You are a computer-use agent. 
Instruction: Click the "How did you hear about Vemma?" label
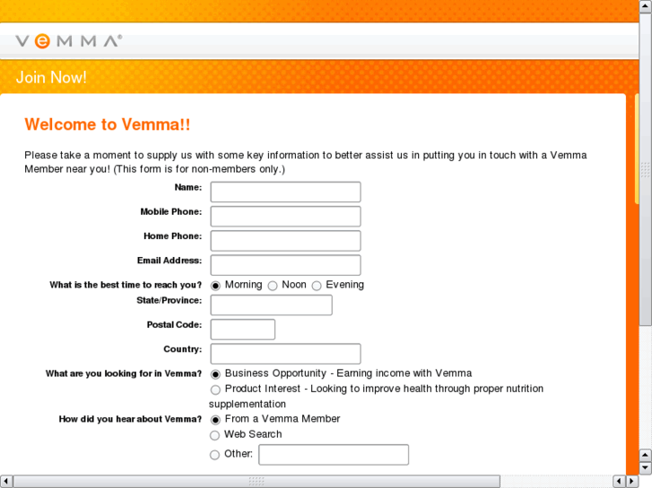(130, 419)
